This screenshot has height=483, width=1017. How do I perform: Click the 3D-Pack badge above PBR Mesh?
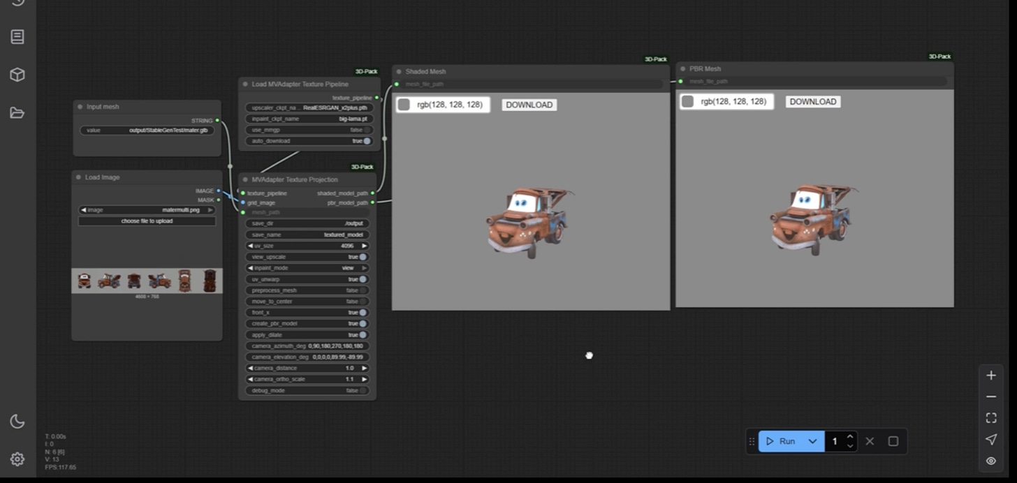pos(939,57)
